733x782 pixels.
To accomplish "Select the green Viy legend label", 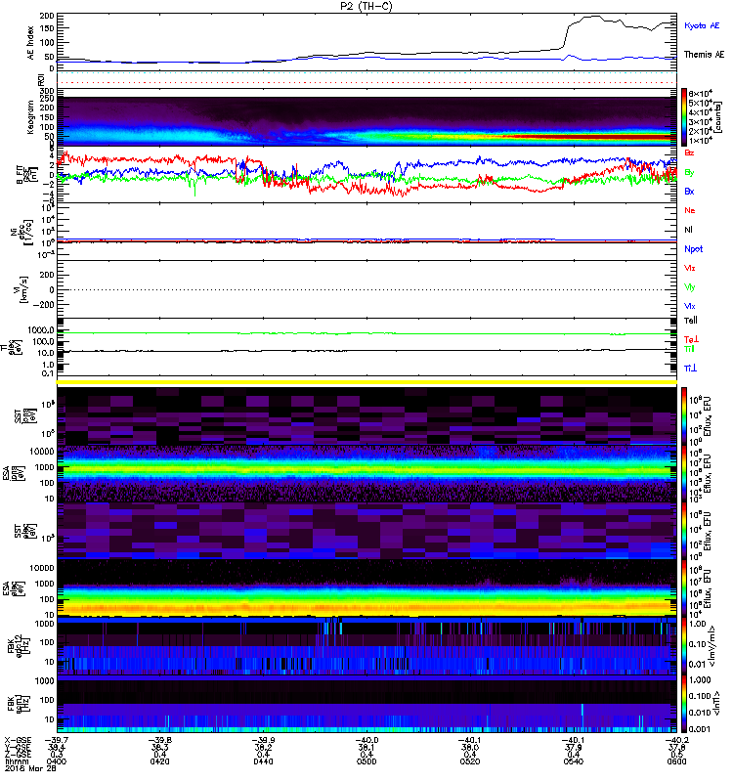I will click(x=689, y=287).
